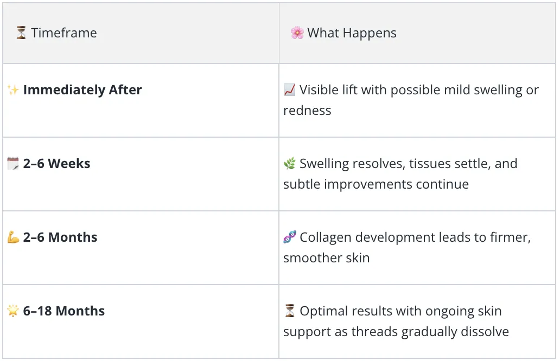The image size is (560, 361).
Task: Click the DNA icon near Collagen development
Action: (x=290, y=237)
